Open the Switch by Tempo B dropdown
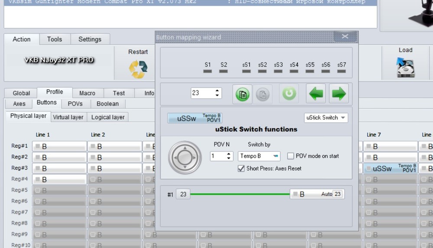The width and height of the screenshot is (433, 248). coord(259,156)
